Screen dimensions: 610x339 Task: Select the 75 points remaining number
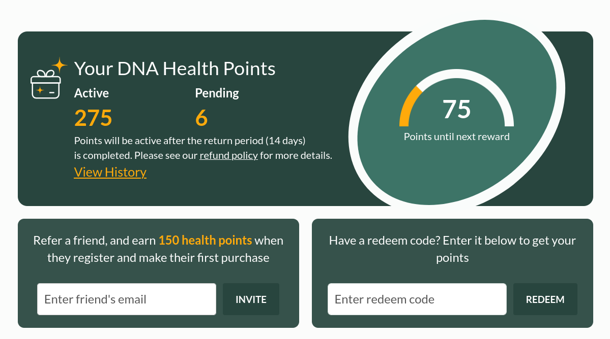click(x=456, y=109)
